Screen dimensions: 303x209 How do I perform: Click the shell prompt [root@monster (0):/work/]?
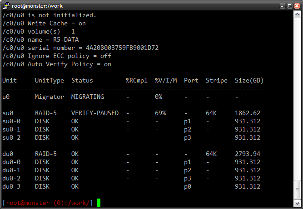click(48, 203)
